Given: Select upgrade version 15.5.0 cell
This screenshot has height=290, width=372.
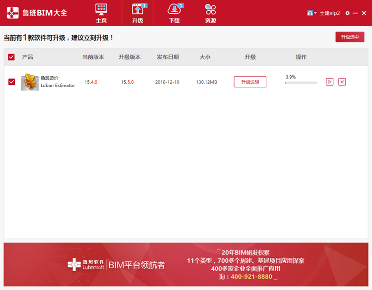Looking at the screenshot, I should tap(127, 82).
